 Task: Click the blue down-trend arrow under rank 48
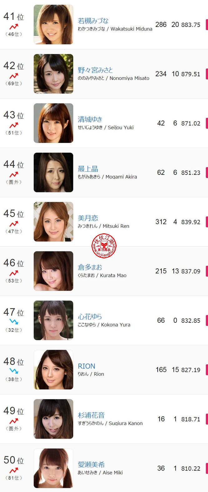click(x=14, y=371)
